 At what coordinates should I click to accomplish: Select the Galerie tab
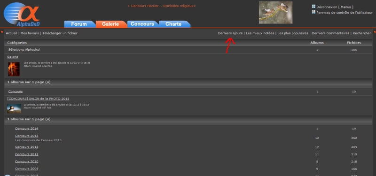[x=111, y=24]
